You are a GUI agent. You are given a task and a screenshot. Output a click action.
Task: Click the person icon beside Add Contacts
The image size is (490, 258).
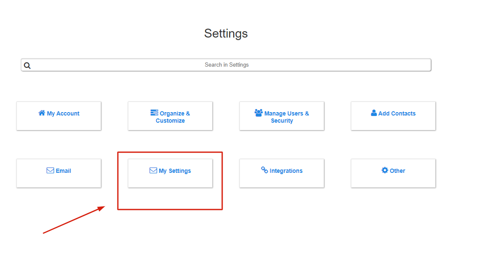[x=374, y=113]
